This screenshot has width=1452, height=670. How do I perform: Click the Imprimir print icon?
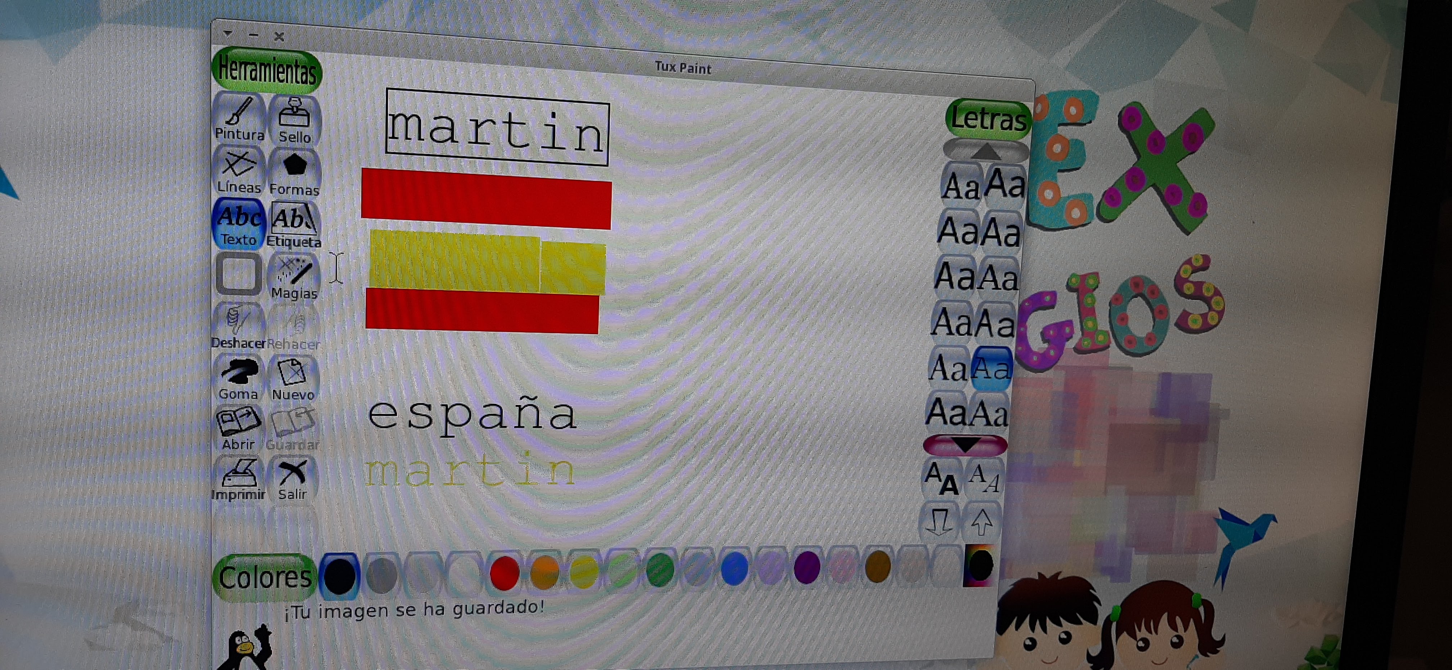point(239,479)
